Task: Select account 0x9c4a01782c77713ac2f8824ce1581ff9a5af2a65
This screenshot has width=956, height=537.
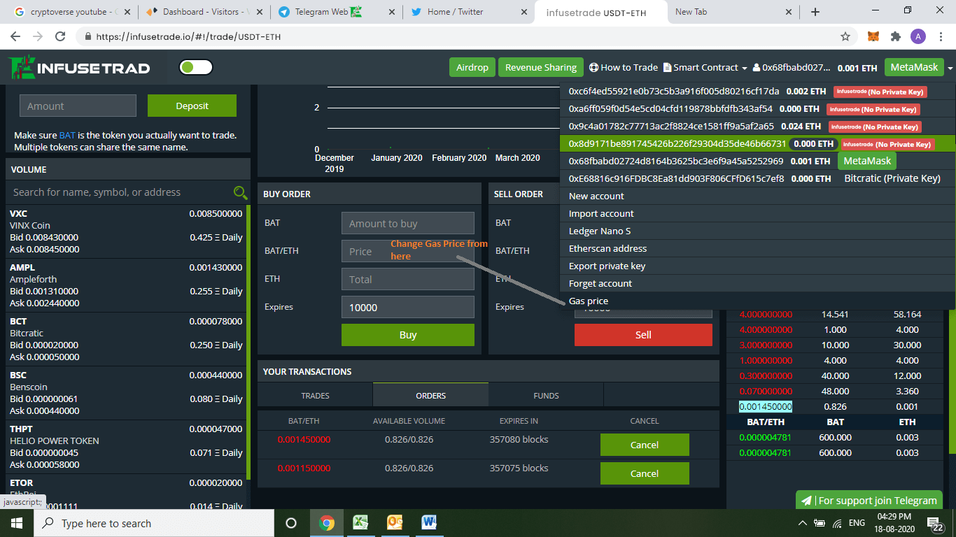Action: click(x=758, y=127)
